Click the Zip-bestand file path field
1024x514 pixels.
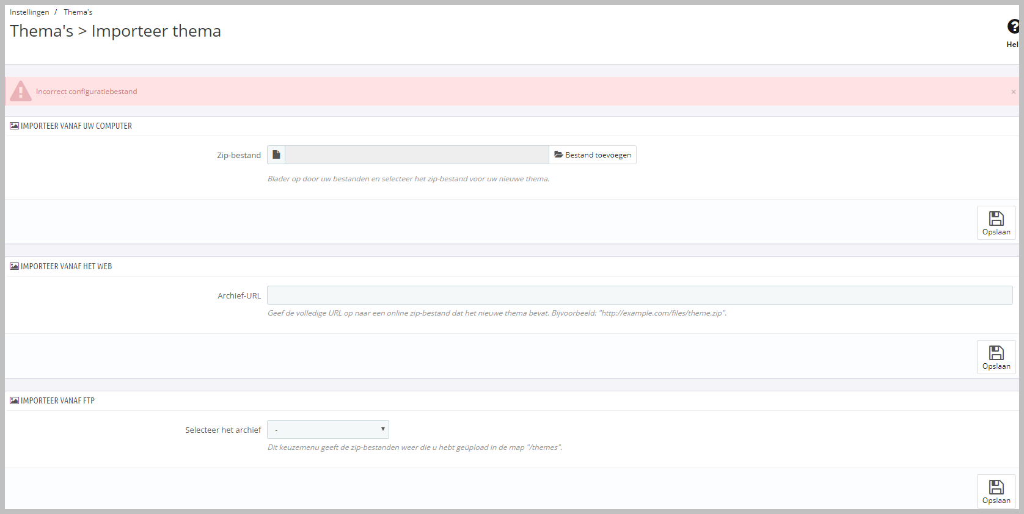pyautogui.click(x=417, y=155)
